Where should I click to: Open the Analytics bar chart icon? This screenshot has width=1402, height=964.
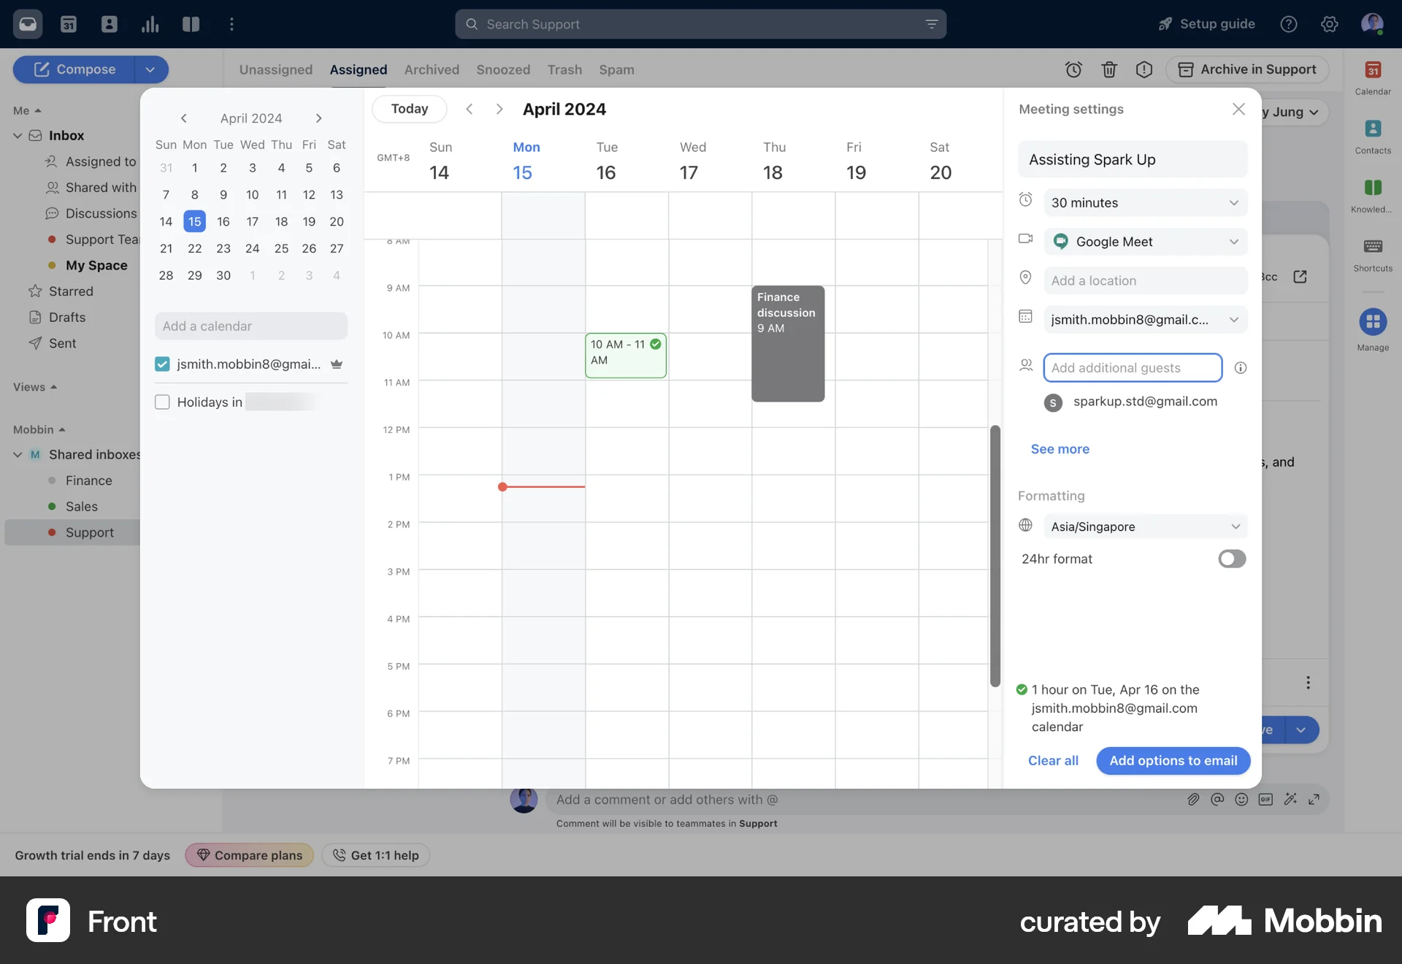click(x=150, y=24)
